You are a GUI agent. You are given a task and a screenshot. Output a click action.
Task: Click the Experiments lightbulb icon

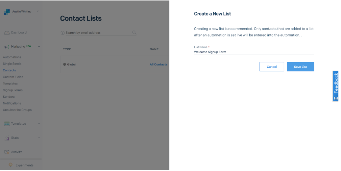point(11,165)
